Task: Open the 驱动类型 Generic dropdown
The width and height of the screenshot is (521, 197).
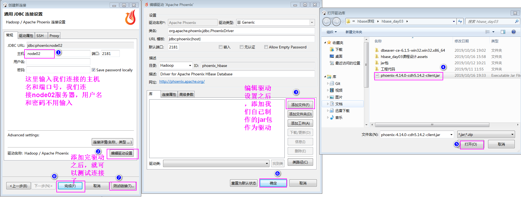Action: click(312, 23)
